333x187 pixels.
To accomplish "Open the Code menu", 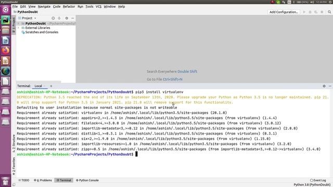I will click(57, 7).
